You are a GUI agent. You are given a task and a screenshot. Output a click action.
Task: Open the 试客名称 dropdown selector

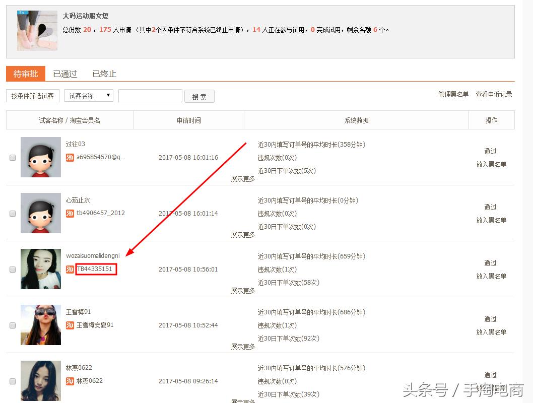(89, 95)
